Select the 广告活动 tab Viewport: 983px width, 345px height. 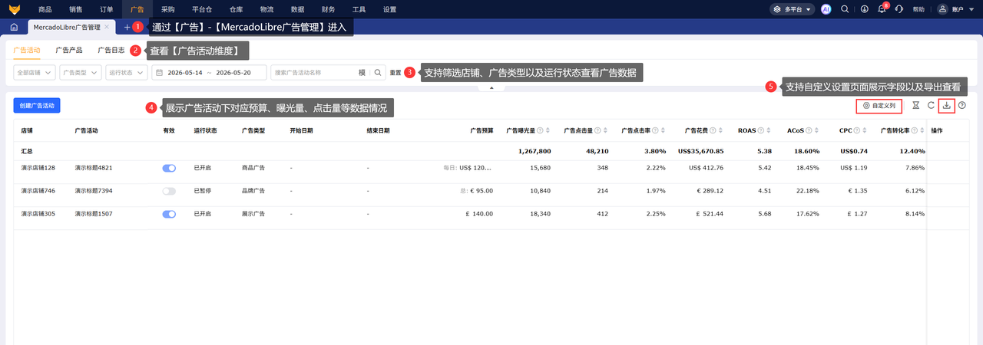[x=27, y=49]
